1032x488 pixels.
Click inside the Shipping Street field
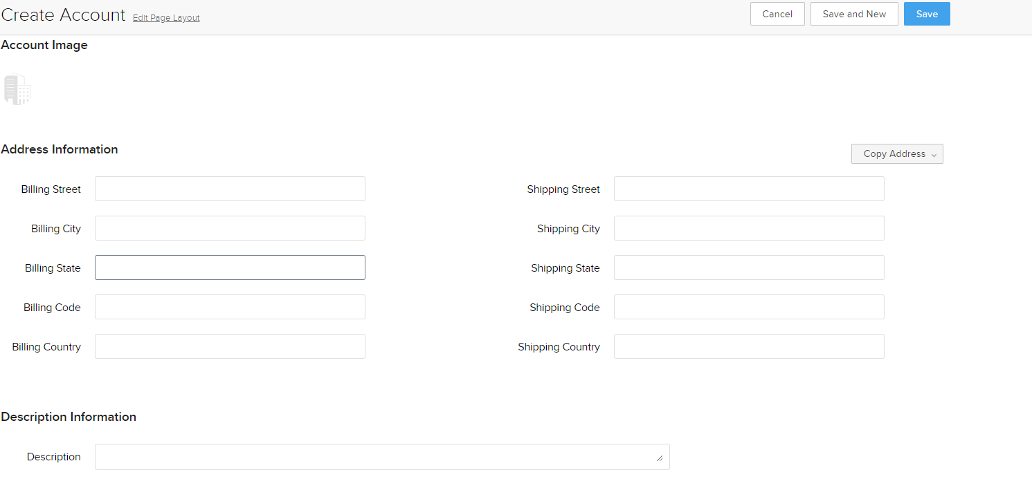click(x=749, y=188)
